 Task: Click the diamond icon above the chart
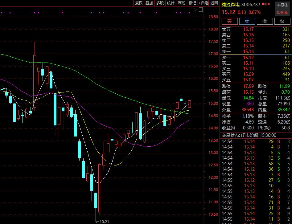pyautogui.click(x=195, y=10)
